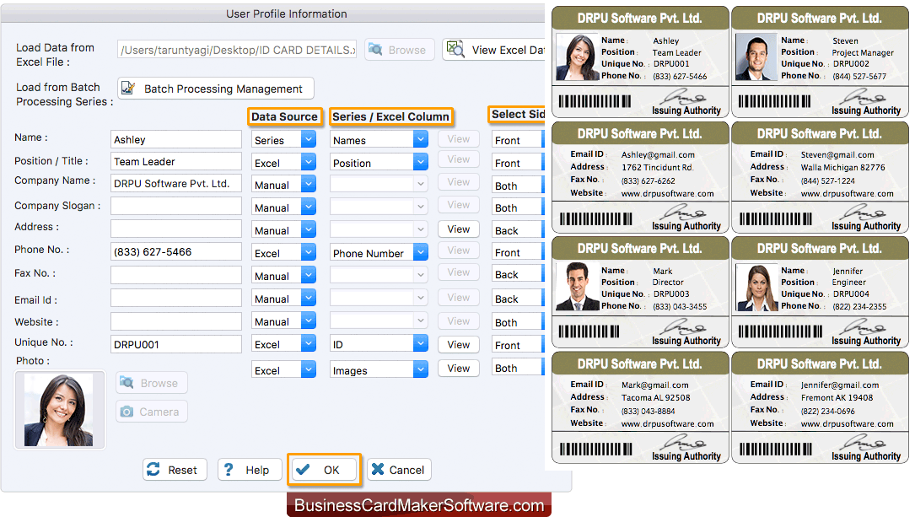915x517 pixels.
Task: Click the Help button
Action: tap(250, 470)
